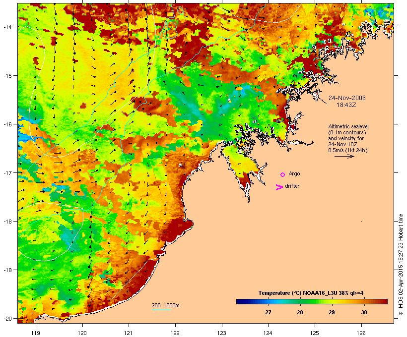Click the longitude axis label 122
The image size is (407, 337).
(x=175, y=333)
